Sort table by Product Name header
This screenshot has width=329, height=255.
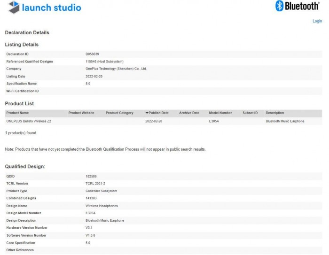tap(17, 113)
